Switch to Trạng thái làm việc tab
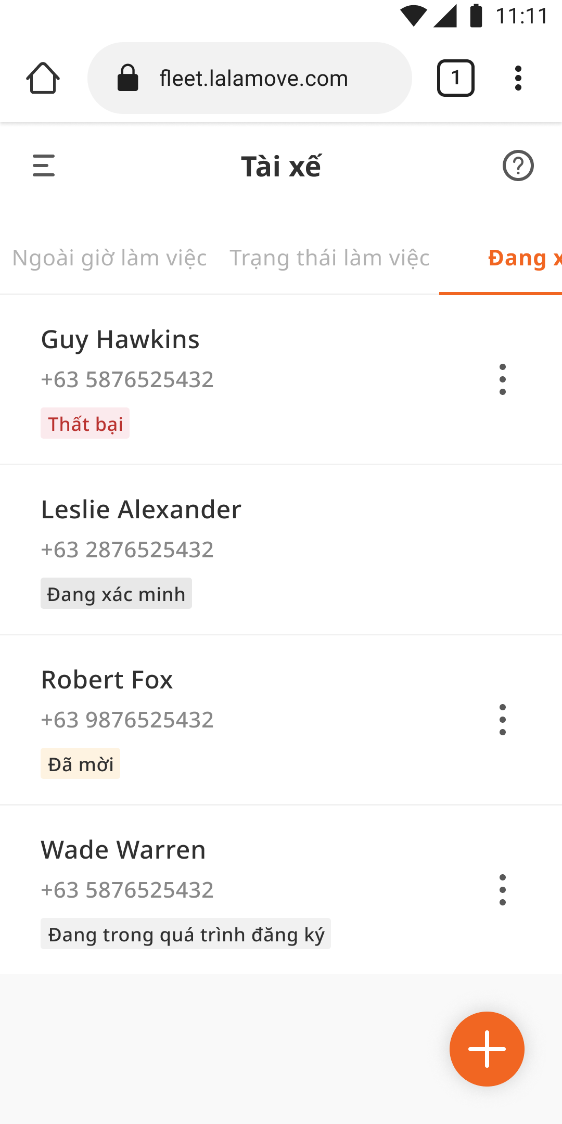Viewport: 562px width, 1124px height. (x=329, y=258)
